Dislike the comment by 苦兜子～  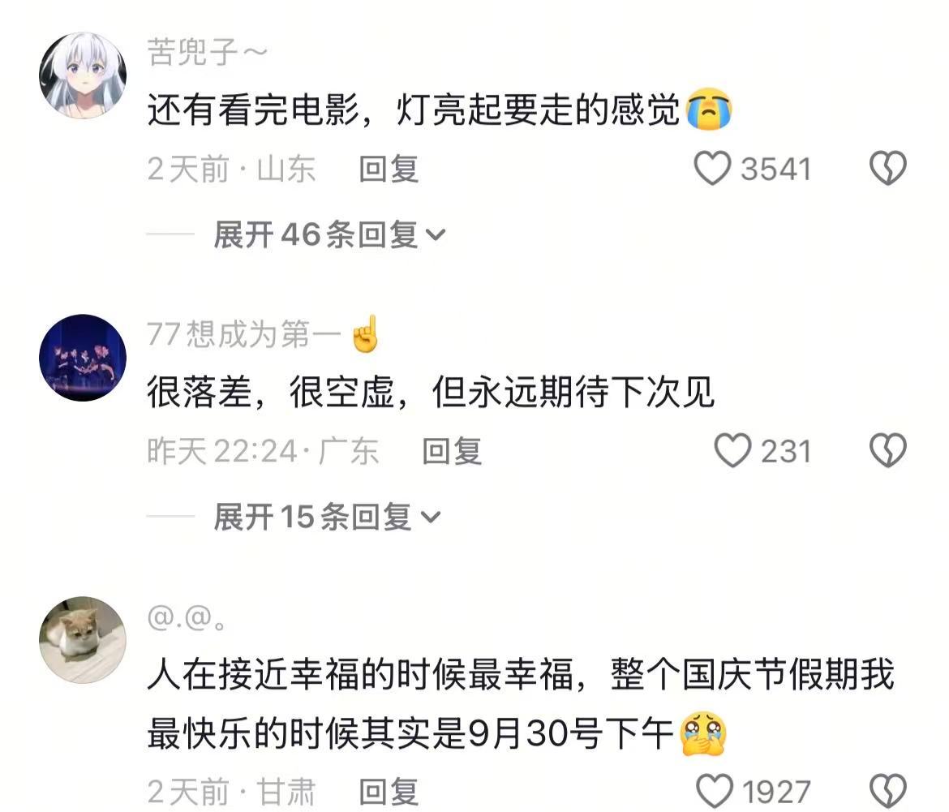tap(888, 168)
